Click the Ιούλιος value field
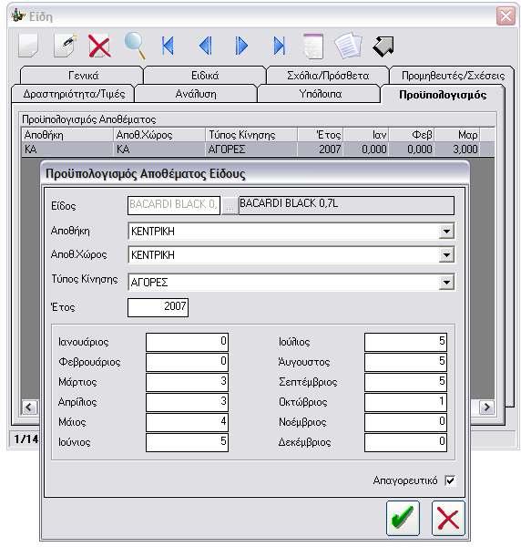This screenshot has height=547, width=521. point(405,342)
